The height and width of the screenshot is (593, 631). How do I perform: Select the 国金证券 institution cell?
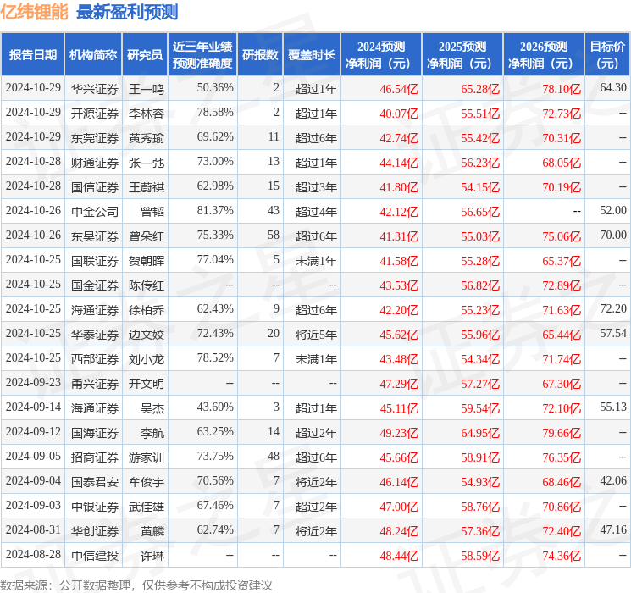(95, 285)
